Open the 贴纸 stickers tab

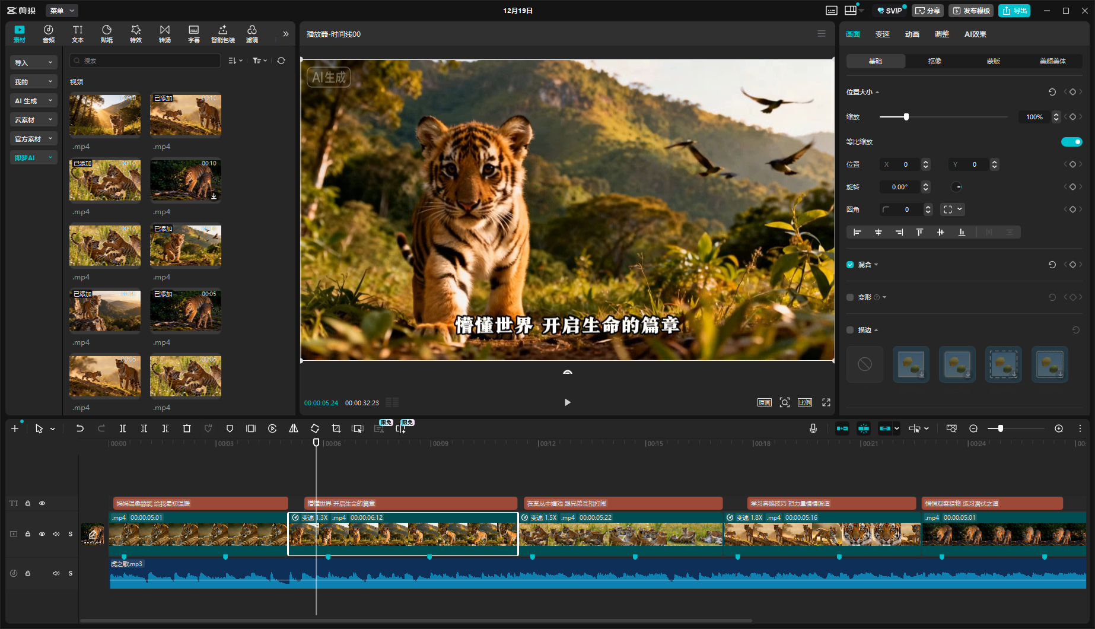(107, 34)
